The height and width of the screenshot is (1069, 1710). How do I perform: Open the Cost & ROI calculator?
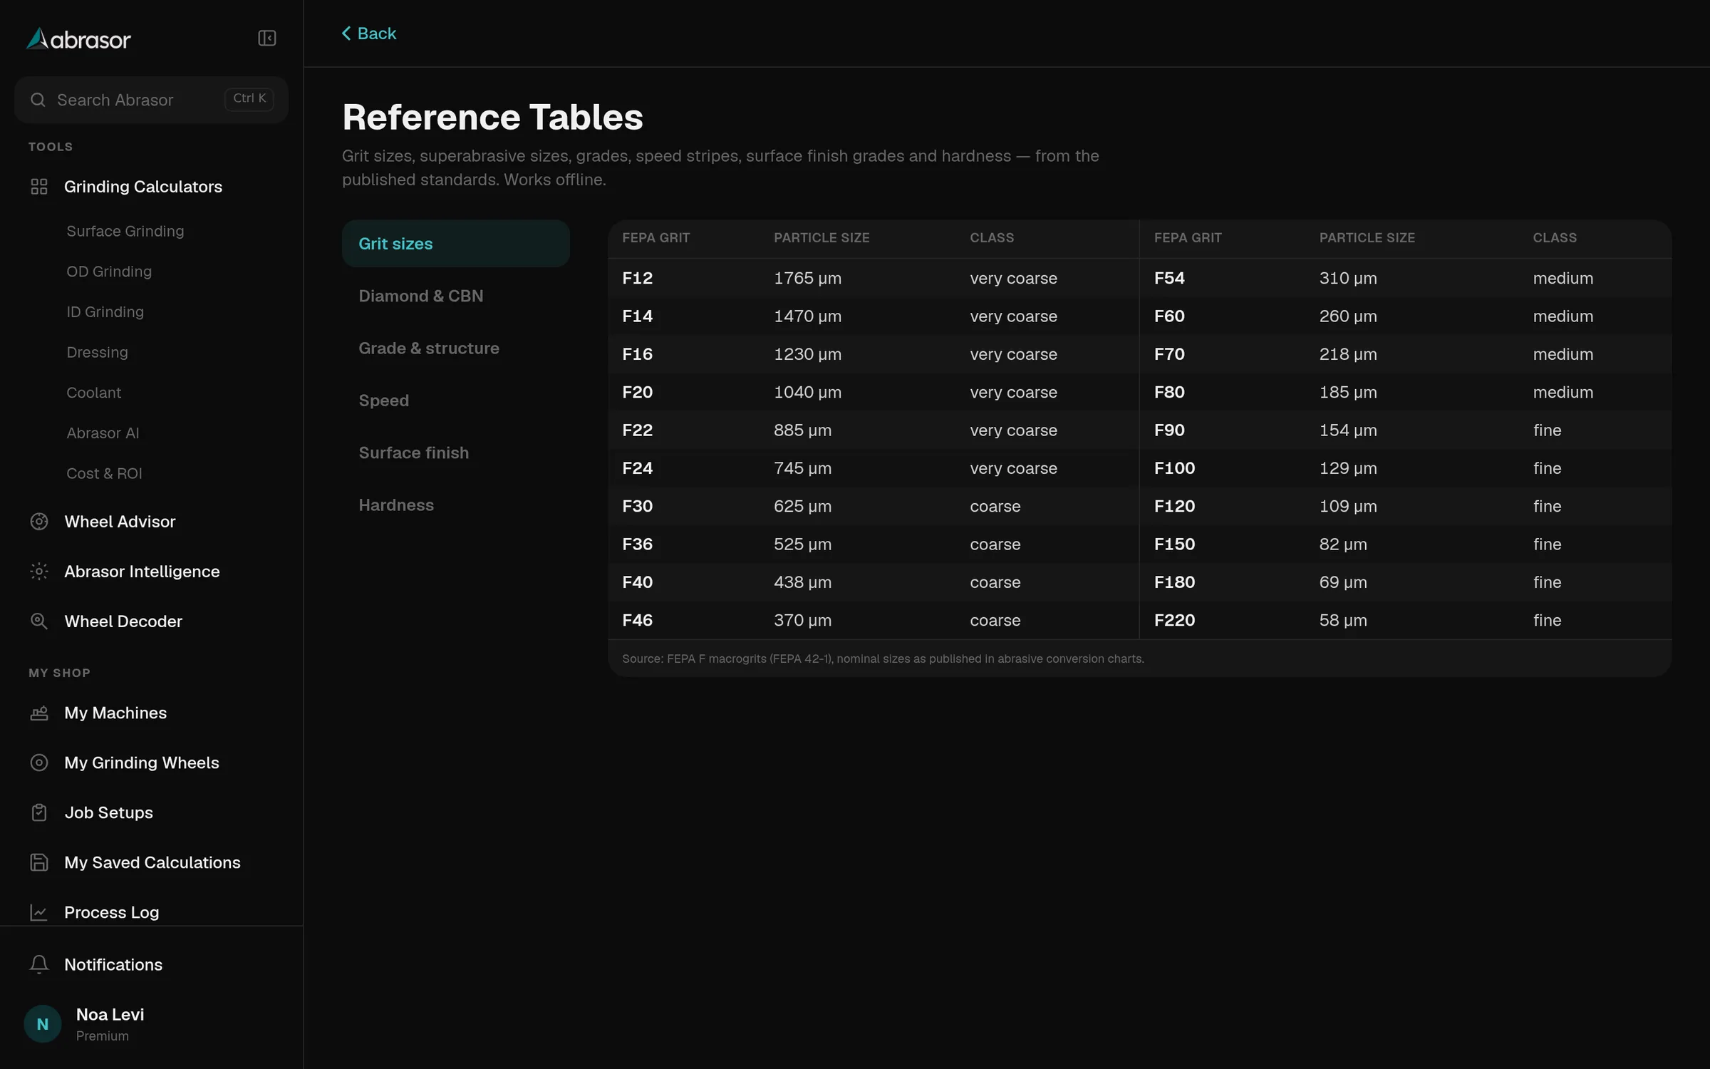click(x=104, y=474)
